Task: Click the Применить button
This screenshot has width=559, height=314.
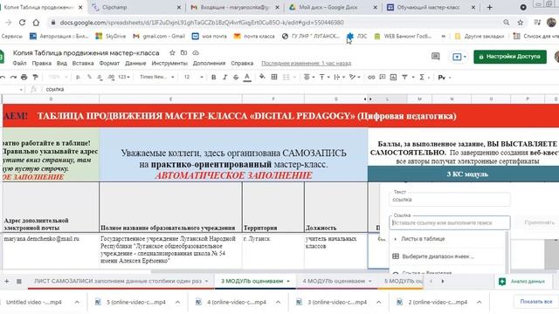Action: point(540,222)
